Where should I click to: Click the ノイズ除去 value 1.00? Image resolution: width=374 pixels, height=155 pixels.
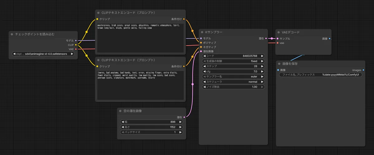pyautogui.click(x=255, y=87)
